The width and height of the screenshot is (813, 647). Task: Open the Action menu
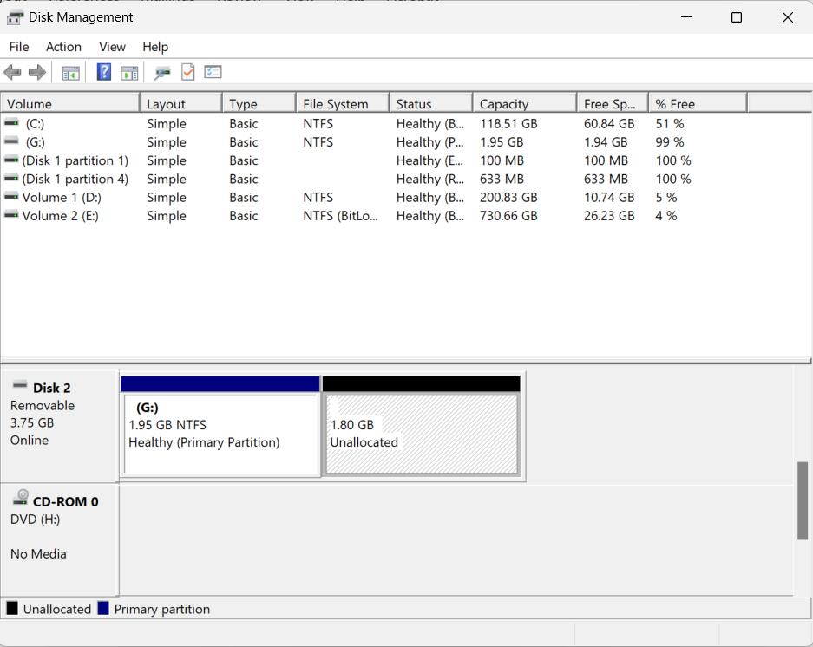[x=63, y=47]
